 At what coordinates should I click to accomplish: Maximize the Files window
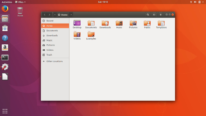click(x=169, y=14)
